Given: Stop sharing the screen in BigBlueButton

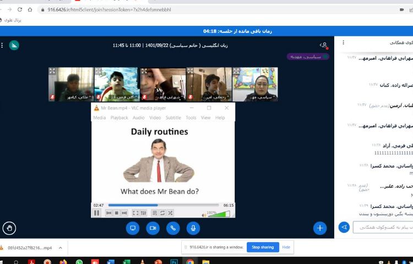Looking at the screenshot, I should [133, 228].
